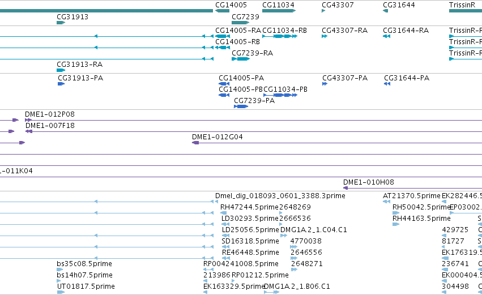This screenshot has width=482, height=295.
Task: Select protein CG31644-PA
Action: pos(387,84)
